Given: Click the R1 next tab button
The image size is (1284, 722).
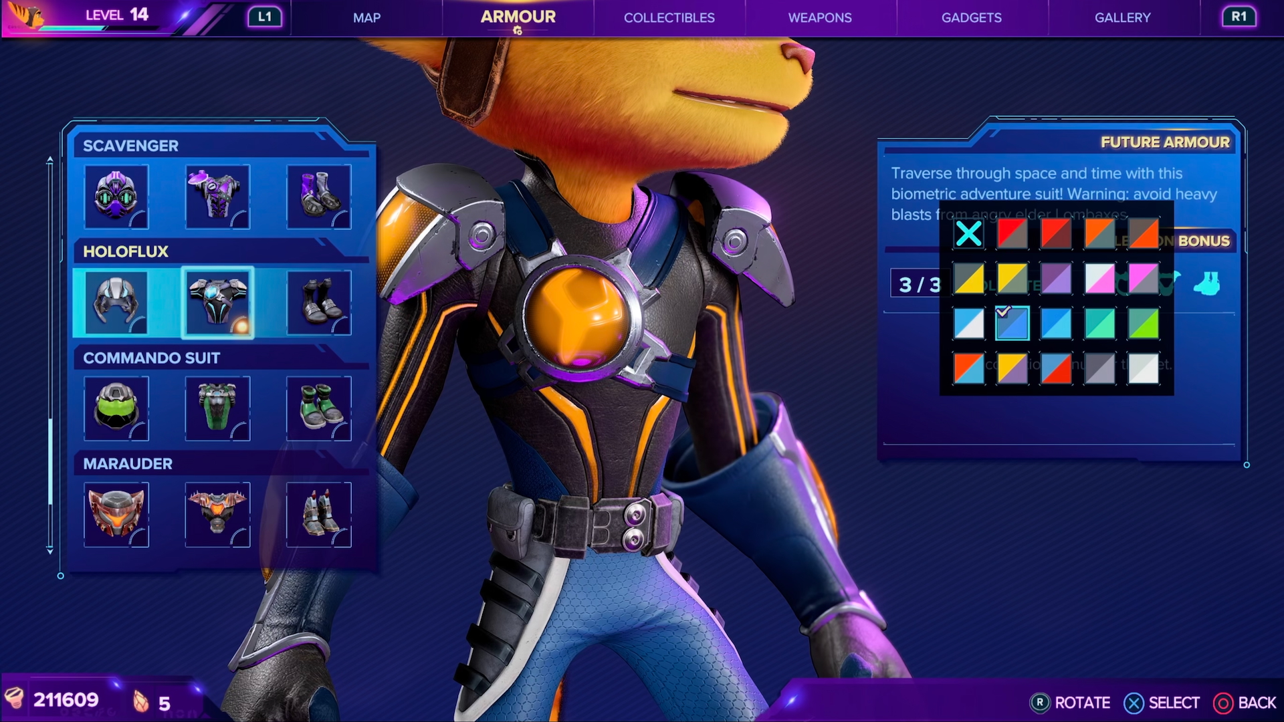Looking at the screenshot, I should point(1239,17).
